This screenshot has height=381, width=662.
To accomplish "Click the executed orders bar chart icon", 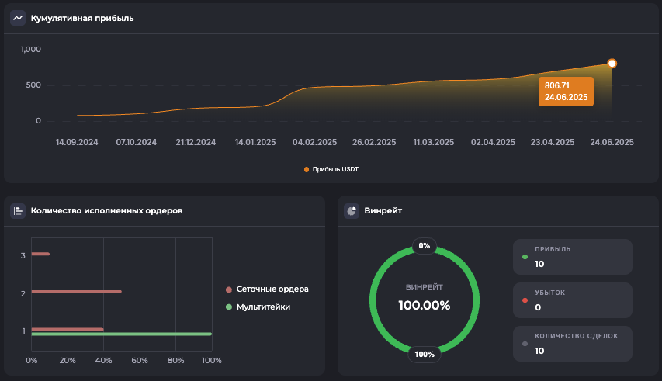I will tap(18, 210).
